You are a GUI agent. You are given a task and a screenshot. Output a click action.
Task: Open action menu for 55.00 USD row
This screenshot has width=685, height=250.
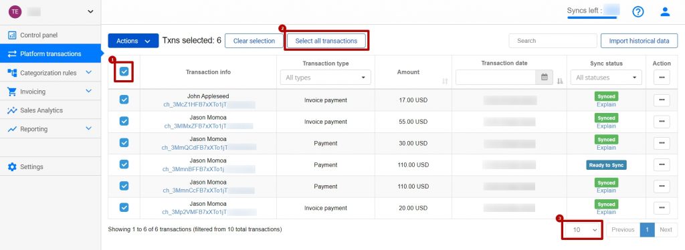[x=662, y=122]
